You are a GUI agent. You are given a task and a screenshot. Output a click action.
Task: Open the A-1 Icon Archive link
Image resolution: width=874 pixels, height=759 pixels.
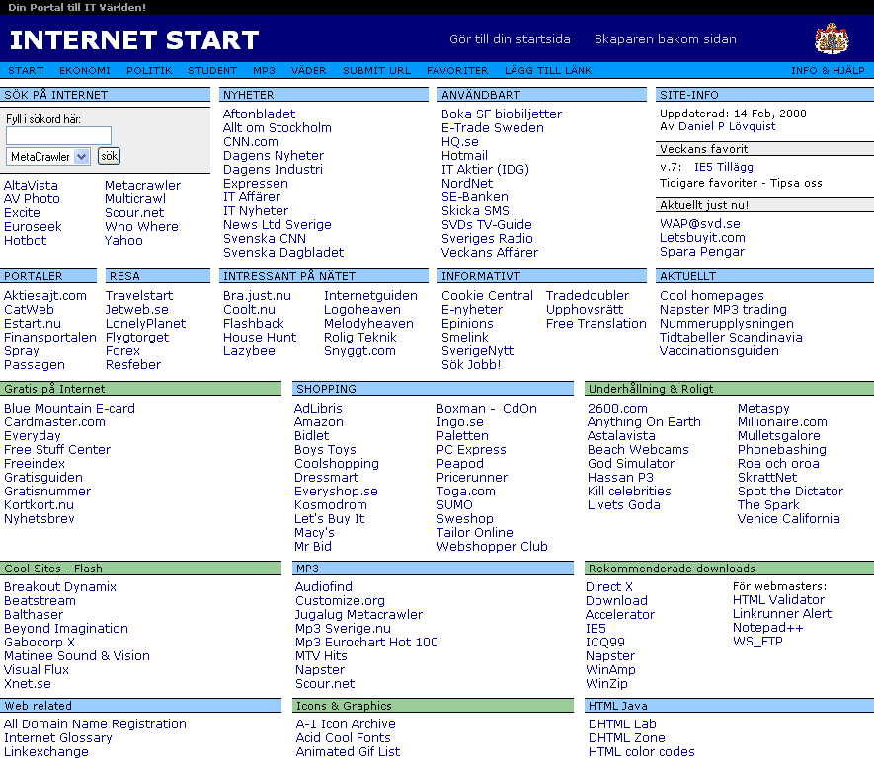click(346, 723)
